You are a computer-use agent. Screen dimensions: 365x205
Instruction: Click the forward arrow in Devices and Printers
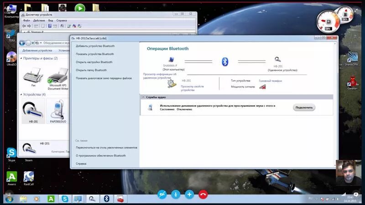[x=28, y=43]
